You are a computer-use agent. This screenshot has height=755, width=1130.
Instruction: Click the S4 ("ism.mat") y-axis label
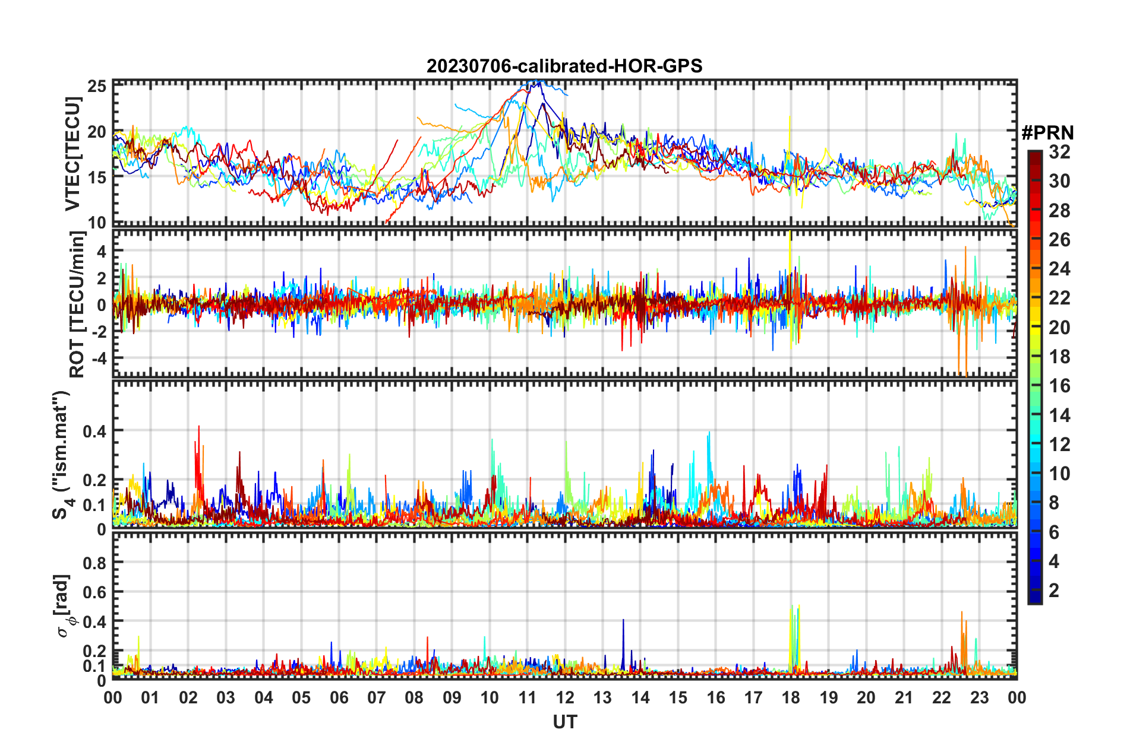(x=62, y=455)
